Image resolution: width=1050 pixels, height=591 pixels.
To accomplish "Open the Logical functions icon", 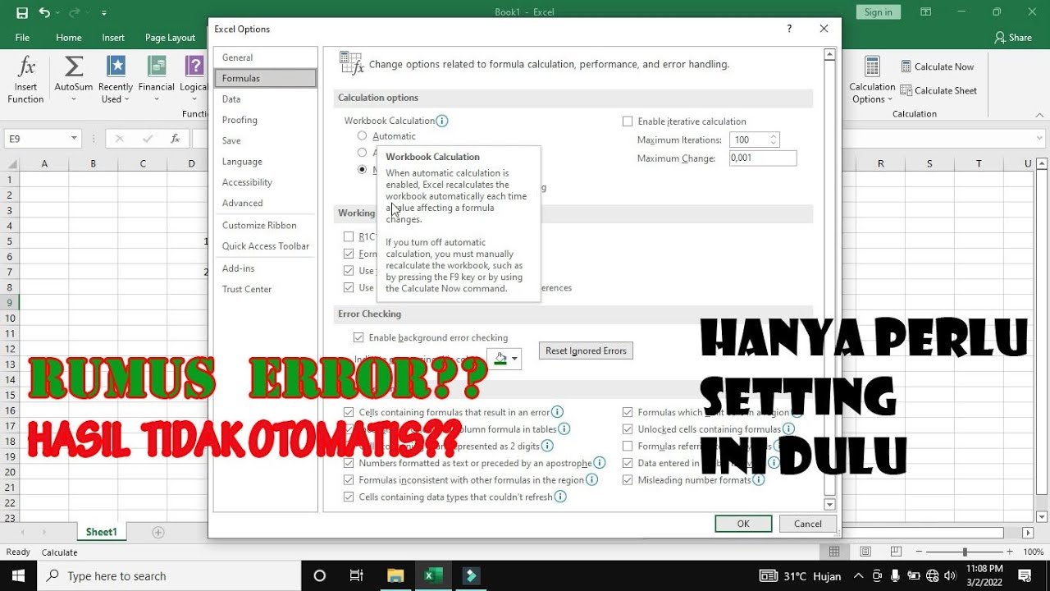I will pos(194,66).
